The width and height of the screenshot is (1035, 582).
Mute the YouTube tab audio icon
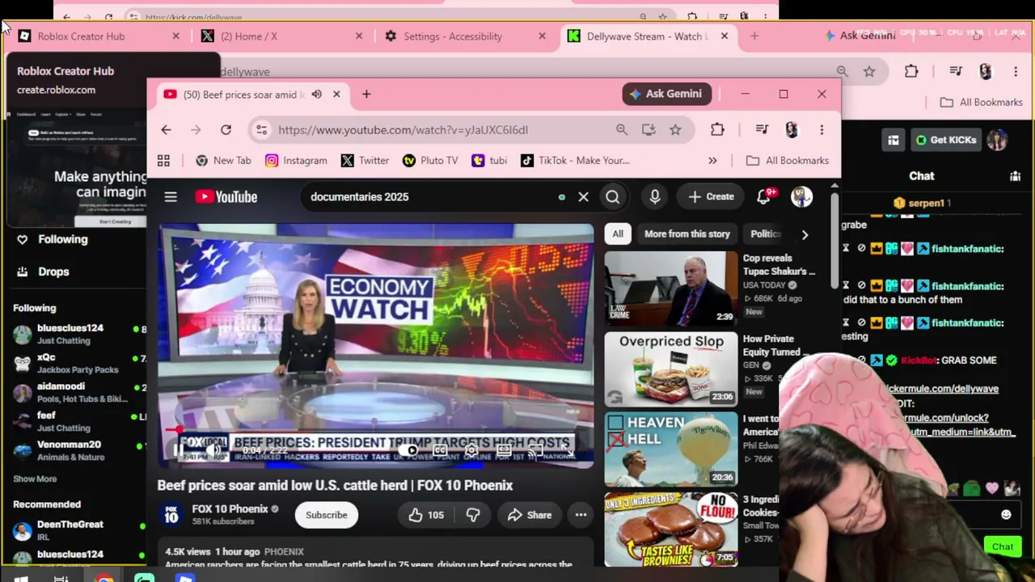(316, 94)
